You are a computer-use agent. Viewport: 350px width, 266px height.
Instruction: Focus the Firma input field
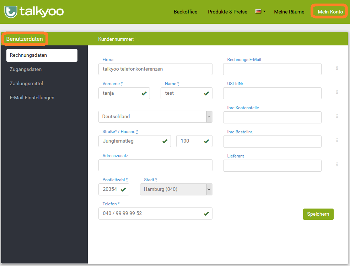pos(155,69)
